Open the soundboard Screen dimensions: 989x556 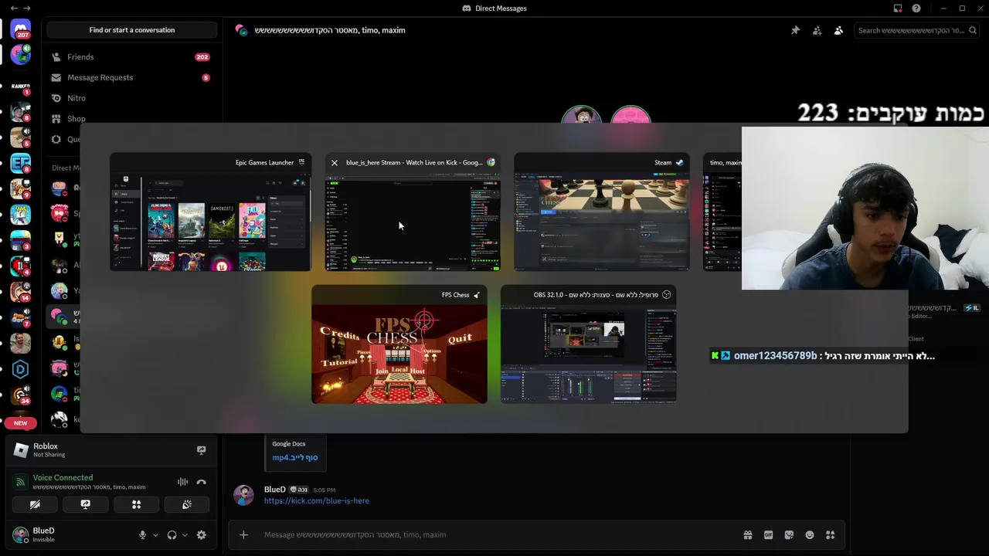[187, 504]
